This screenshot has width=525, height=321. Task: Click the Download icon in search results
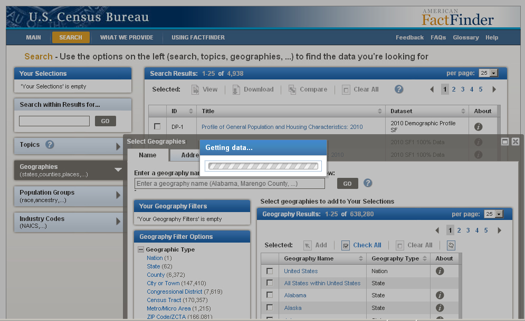tap(236, 89)
